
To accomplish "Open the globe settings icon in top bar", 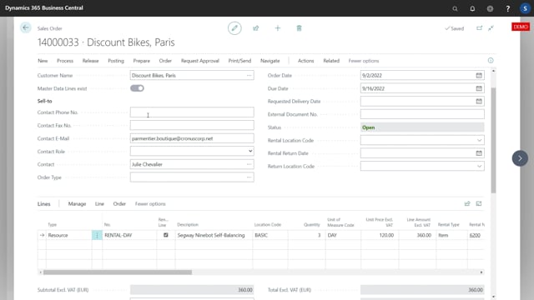I will [x=490, y=8].
